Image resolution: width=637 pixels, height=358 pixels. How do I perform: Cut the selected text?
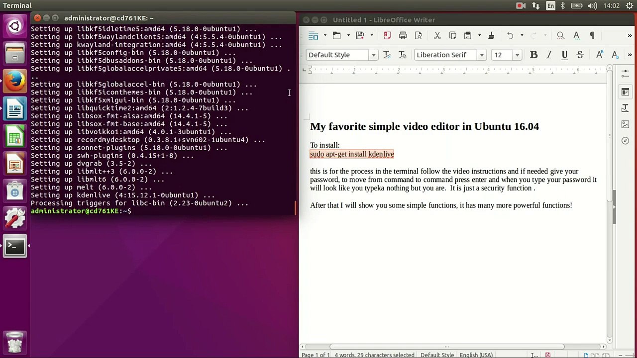click(x=437, y=35)
